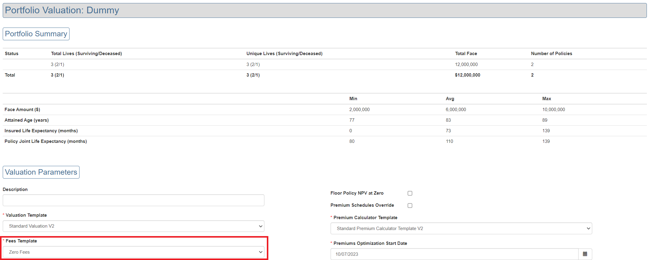Click the Avg column header
The image size is (649, 260).
click(x=450, y=99)
